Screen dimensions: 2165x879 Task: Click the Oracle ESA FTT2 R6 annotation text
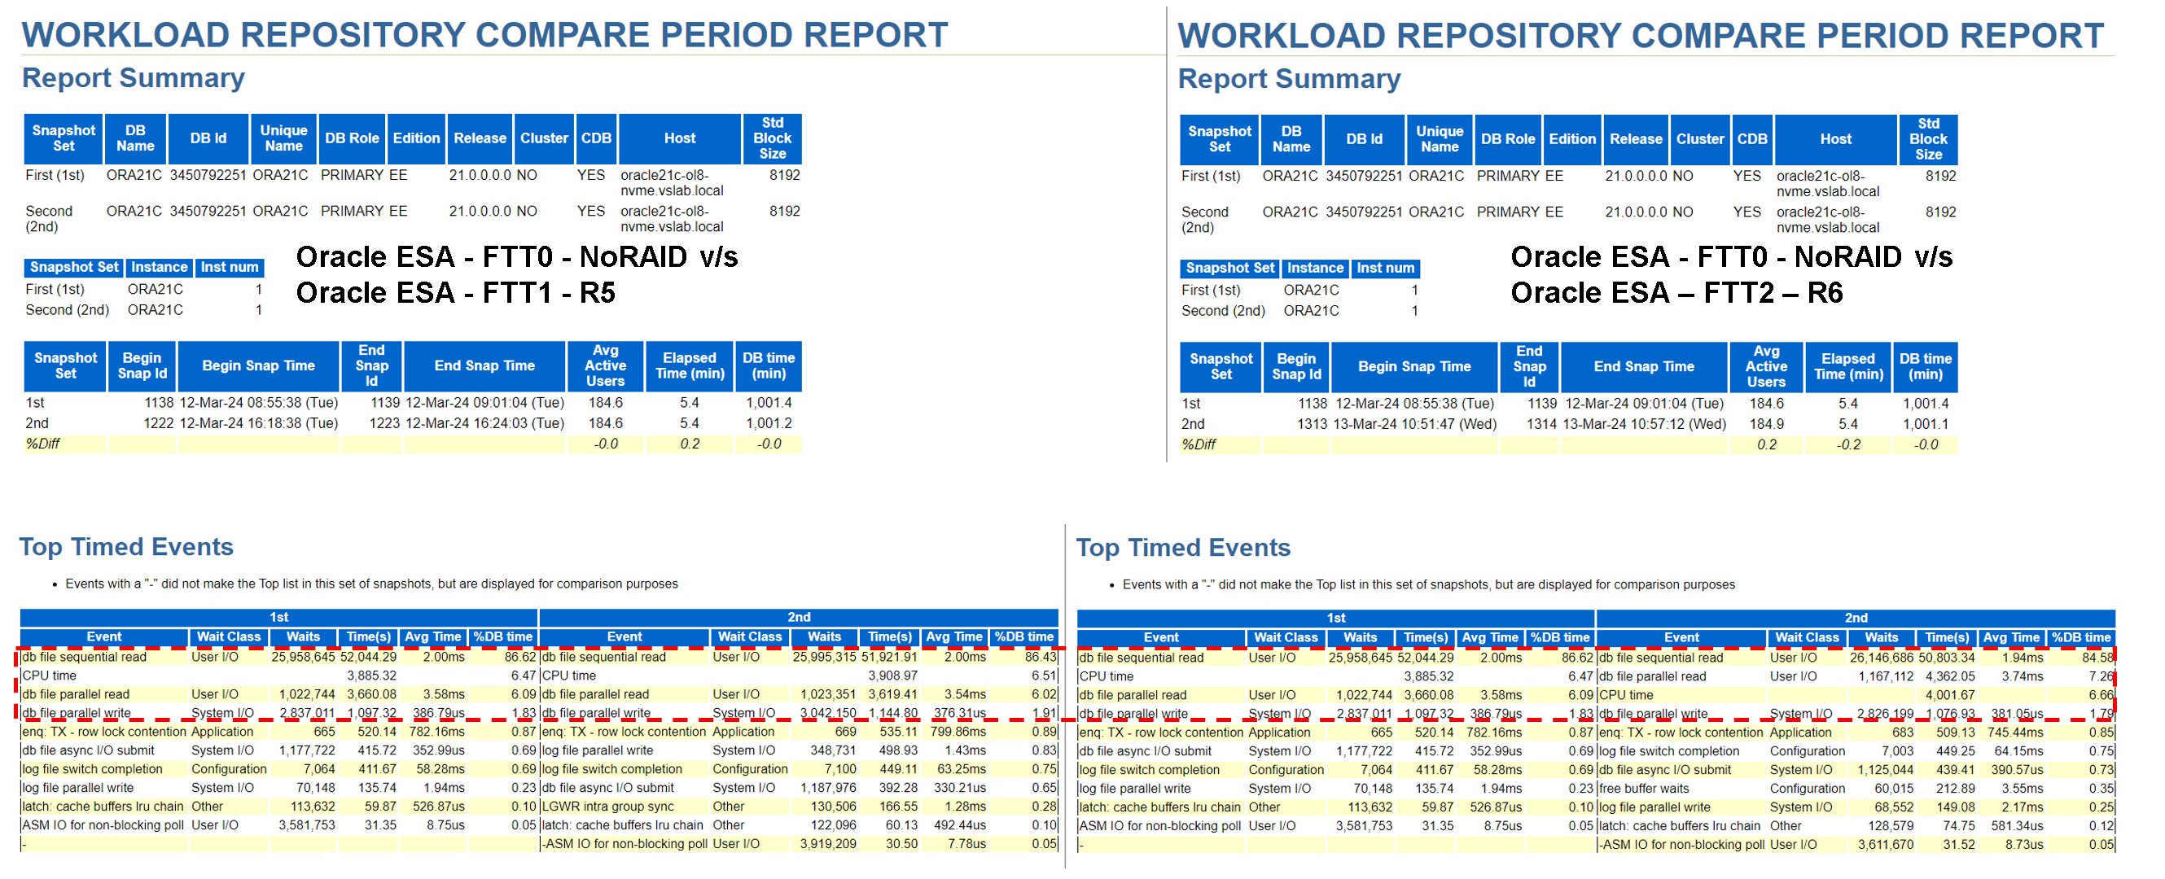pyautogui.click(x=1676, y=293)
